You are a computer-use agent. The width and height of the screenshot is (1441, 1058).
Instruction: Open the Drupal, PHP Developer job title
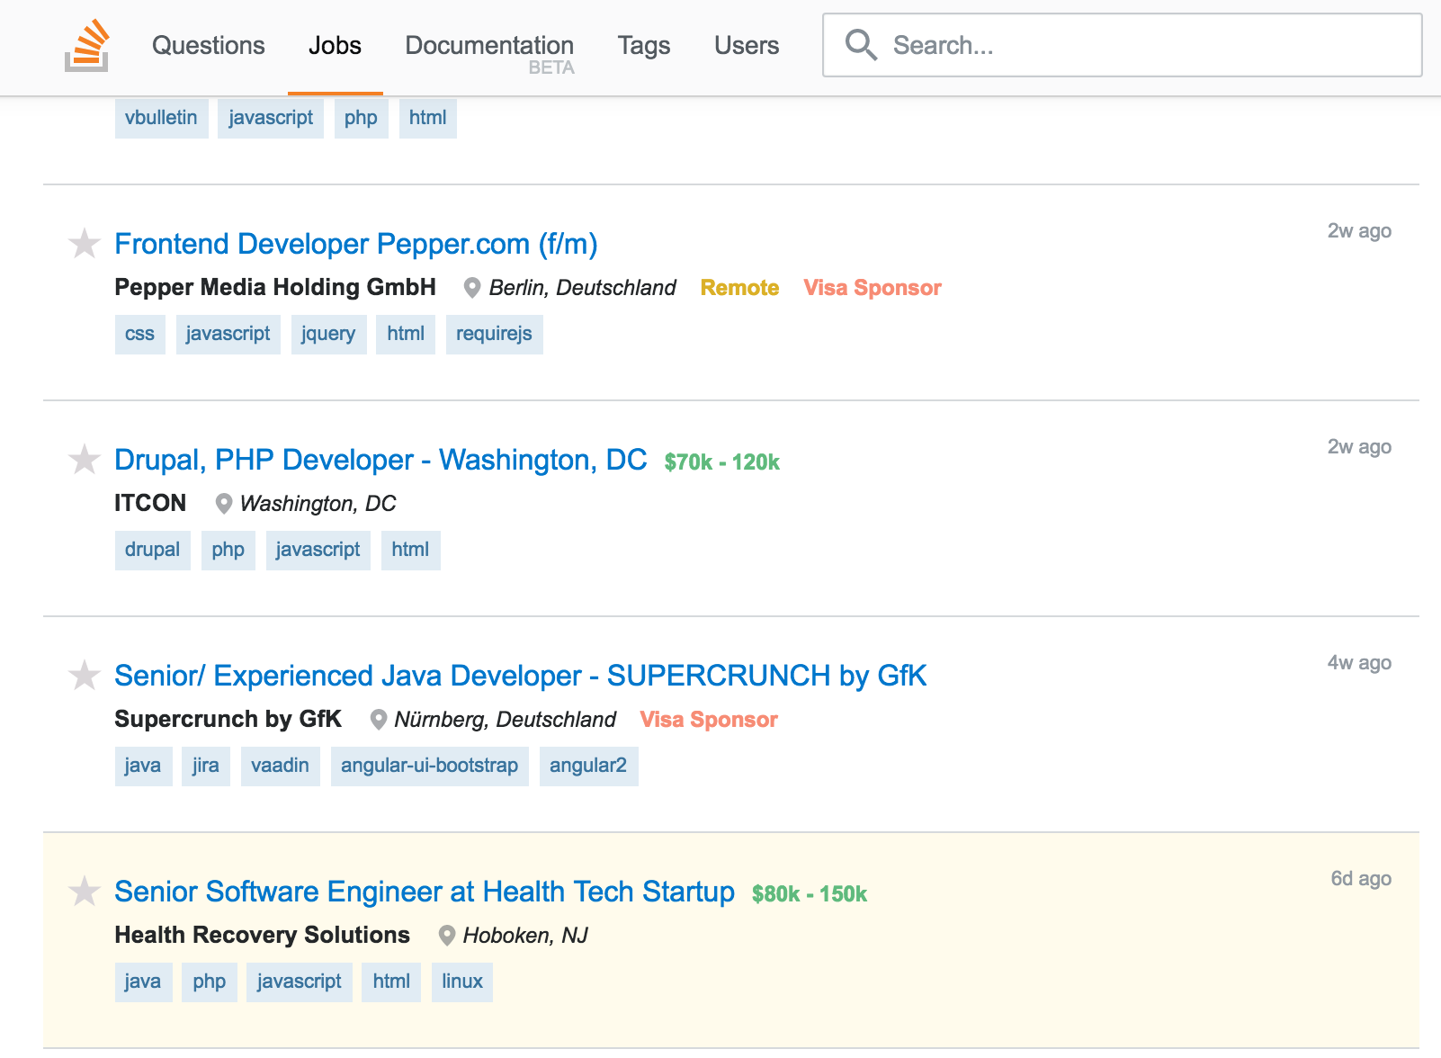point(380,460)
